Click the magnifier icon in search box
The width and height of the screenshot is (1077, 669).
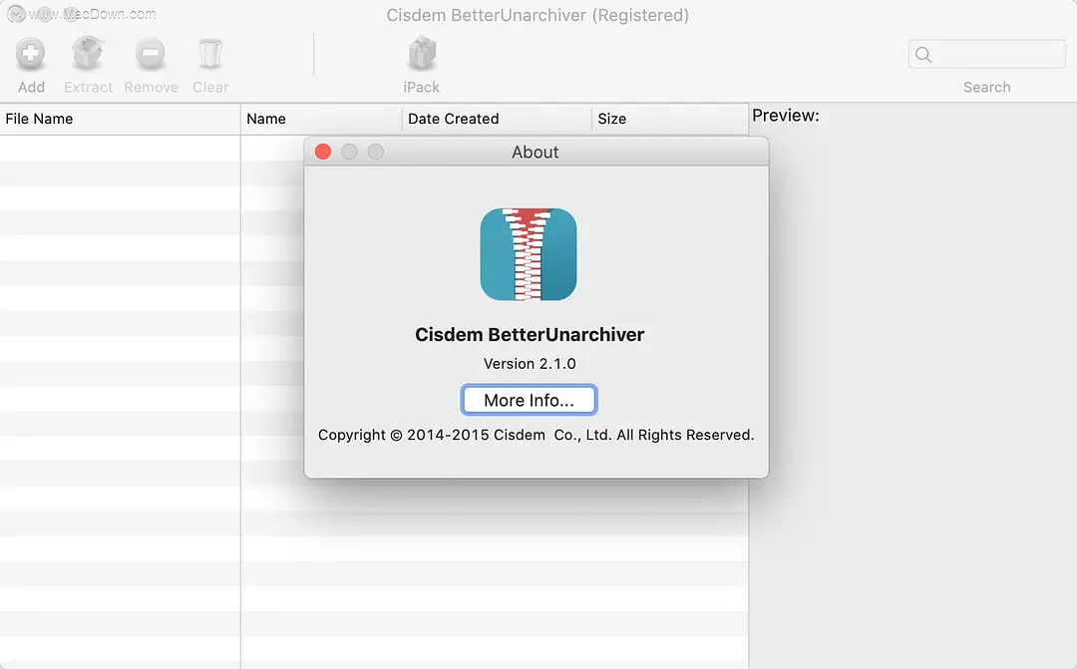click(923, 55)
